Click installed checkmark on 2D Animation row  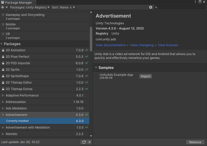pyautogui.click(x=87, y=50)
